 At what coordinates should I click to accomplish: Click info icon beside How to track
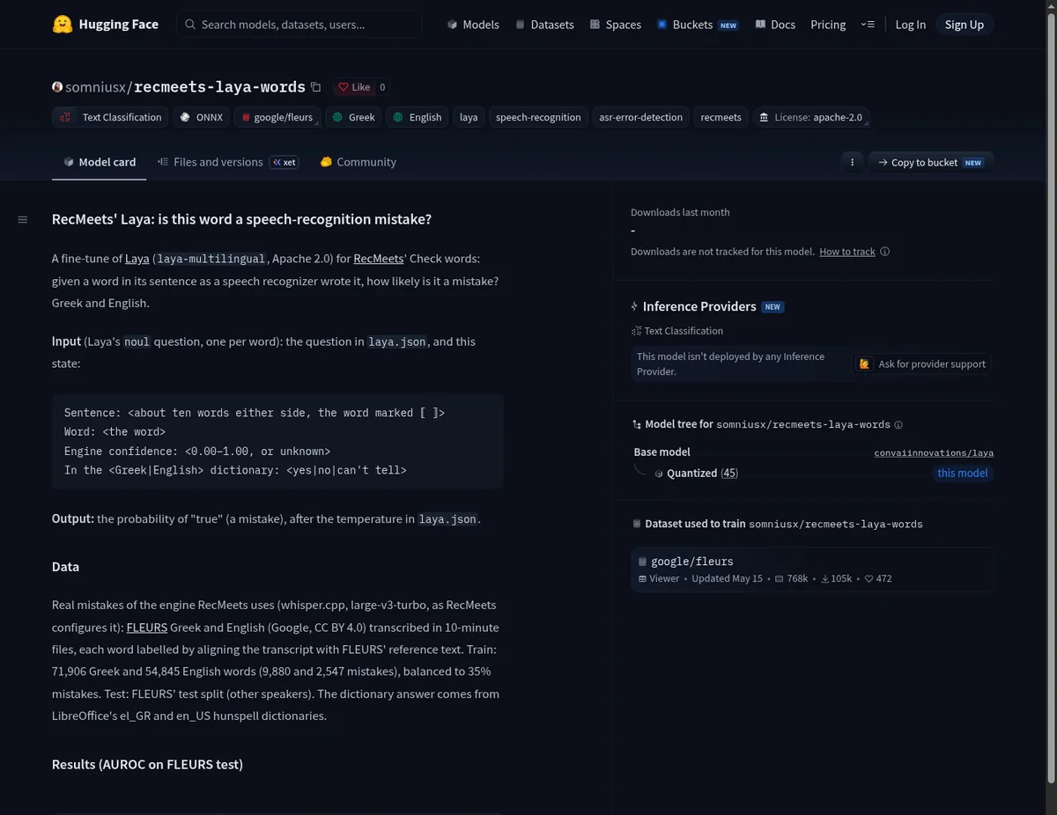point(885,252)
